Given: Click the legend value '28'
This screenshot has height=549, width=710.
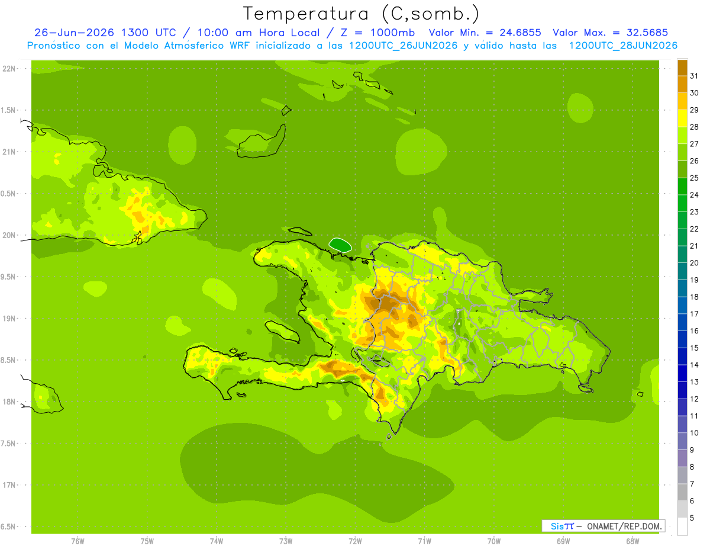Looking at the screenshot, I should pos(694,127).
